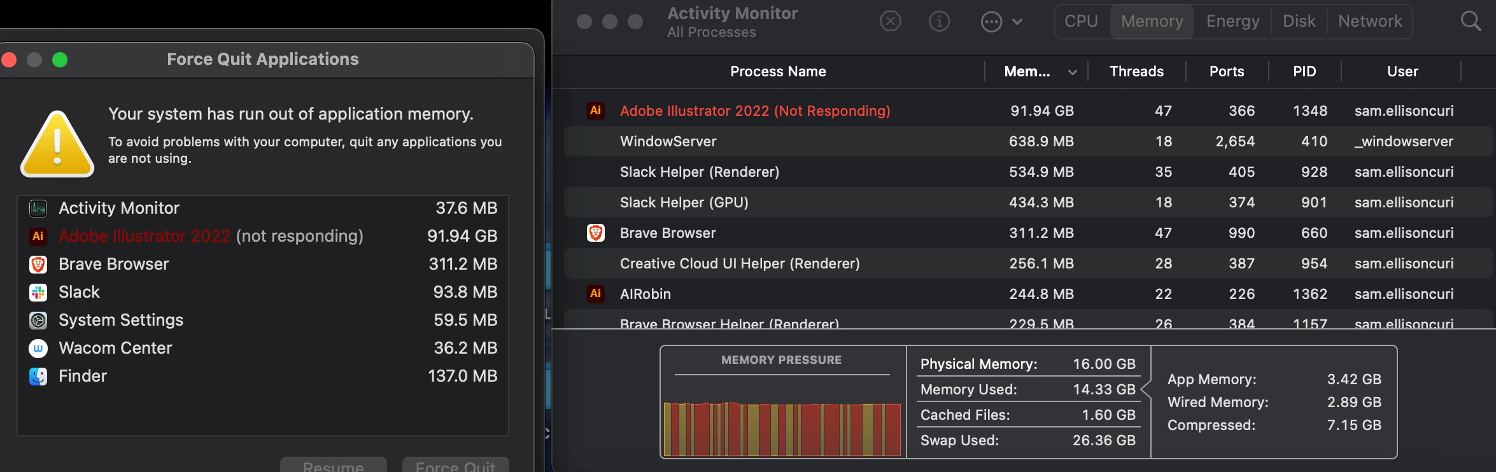Image resolution: width=1496 pixels, height=472 pixels.
Task: Select the Slack Helper (Renderer) process
Action: pyautogui.click(x=700, y=172)
